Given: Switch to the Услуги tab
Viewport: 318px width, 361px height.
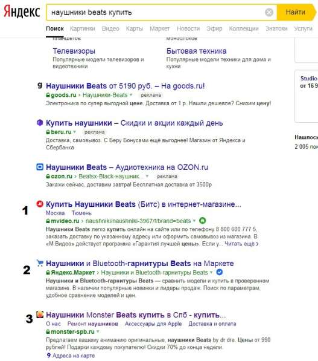Looking at the screenshot, I should coord(304,28).
